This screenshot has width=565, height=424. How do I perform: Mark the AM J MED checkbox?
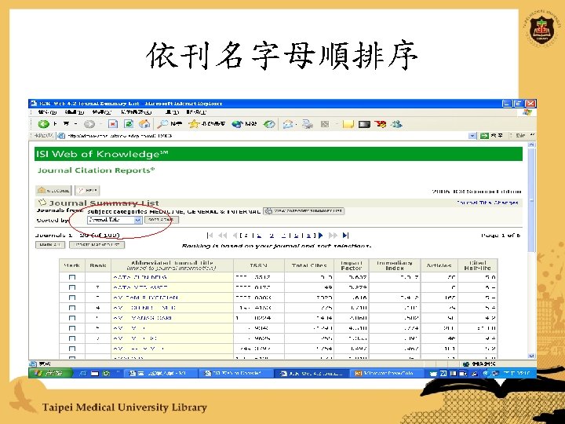point(72,328)
